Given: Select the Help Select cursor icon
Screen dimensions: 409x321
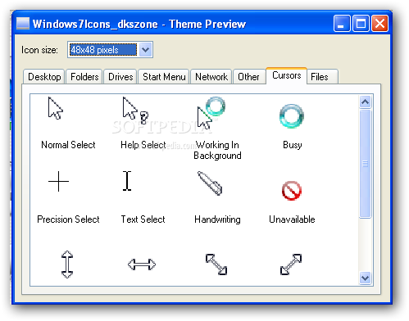Looking at the screenshot, I should point(135,110).
